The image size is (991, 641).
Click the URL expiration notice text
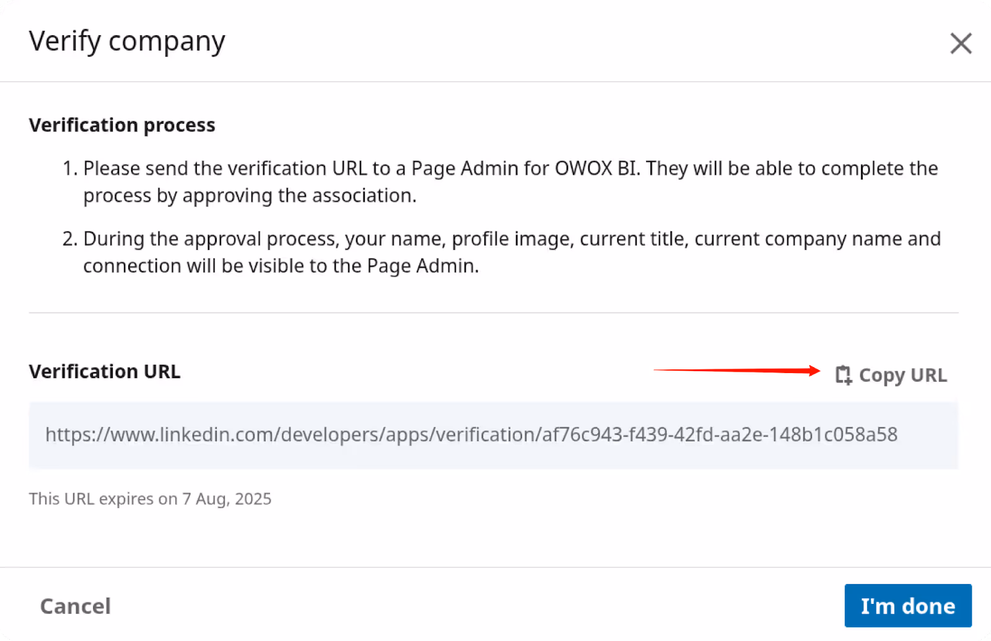click(x=150, y=499)
